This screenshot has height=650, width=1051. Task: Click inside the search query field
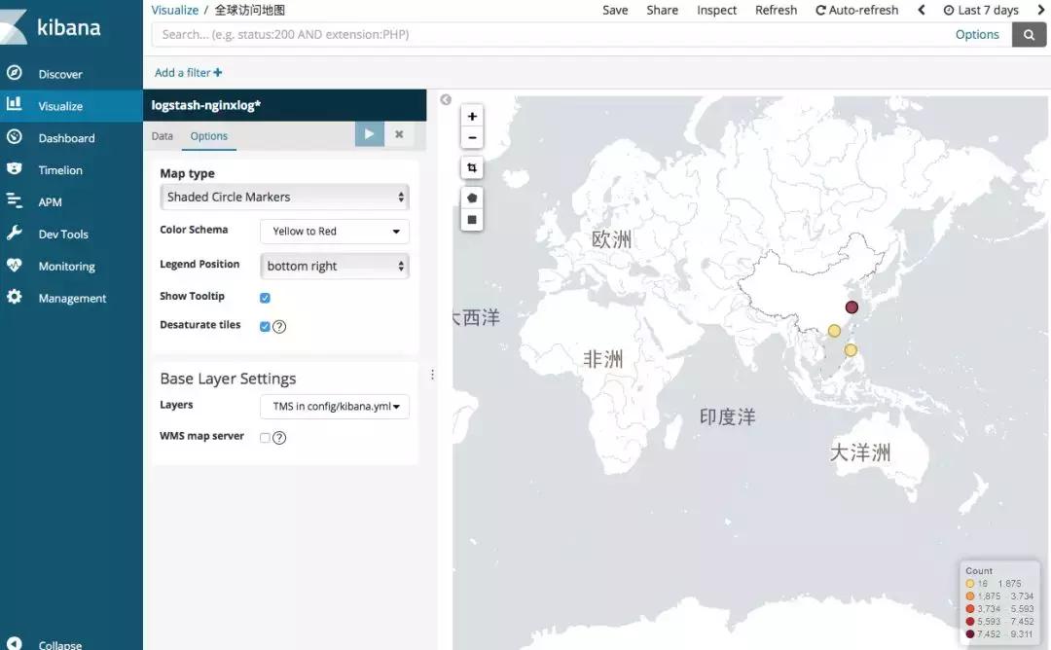click(x=545, y=34)
